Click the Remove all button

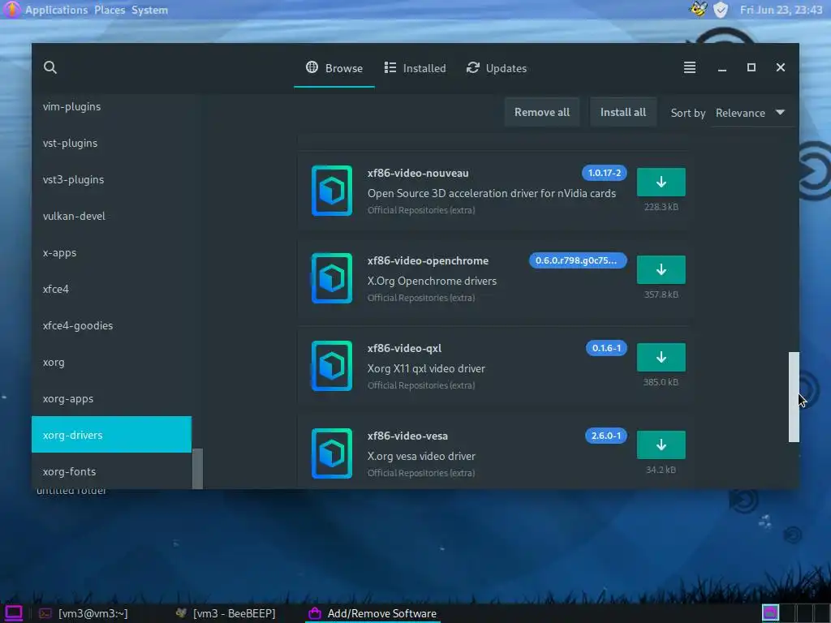541,112
